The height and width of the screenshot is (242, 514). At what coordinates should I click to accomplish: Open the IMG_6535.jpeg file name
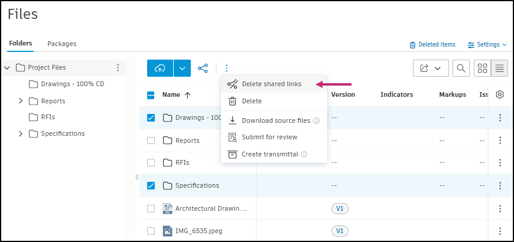(199, 231)
